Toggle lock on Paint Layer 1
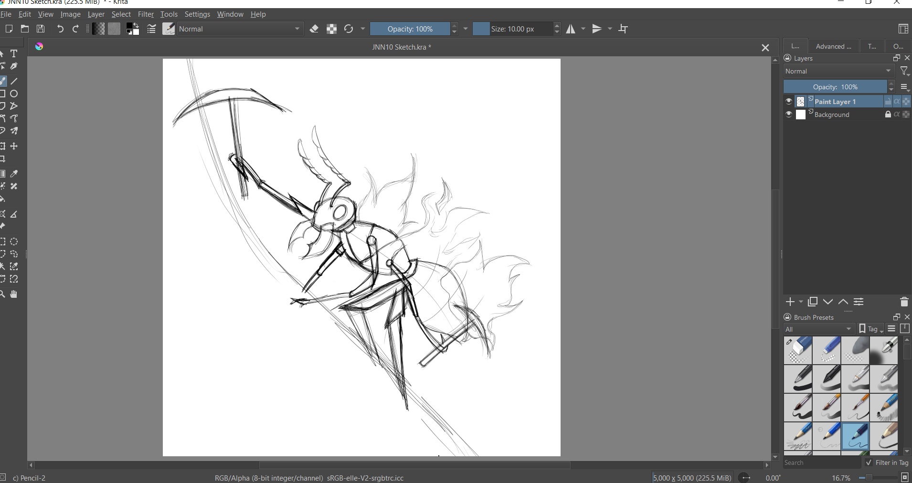This screenshot has height=483, width=912. click(888, 101)
